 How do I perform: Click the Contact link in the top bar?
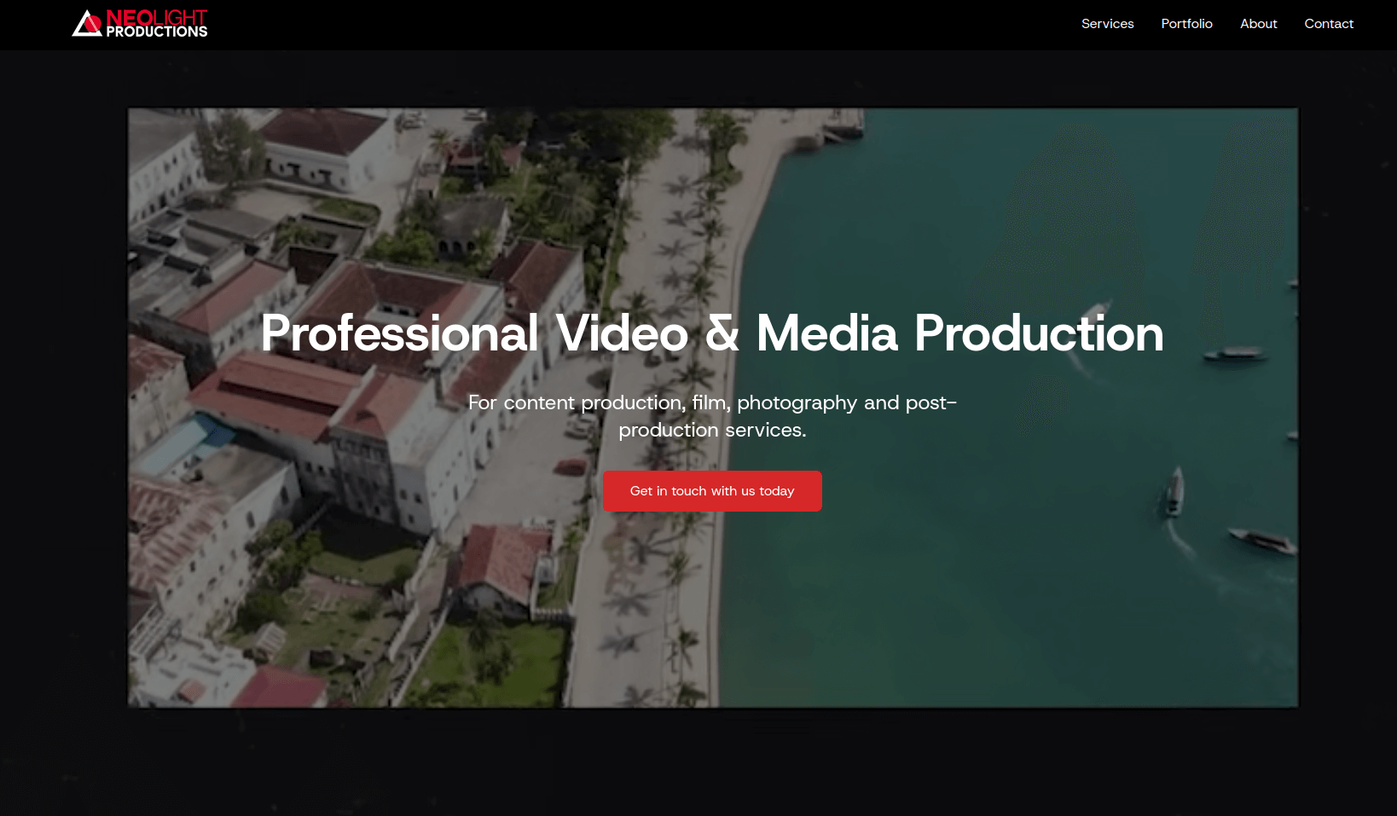tap(1328, 24)
